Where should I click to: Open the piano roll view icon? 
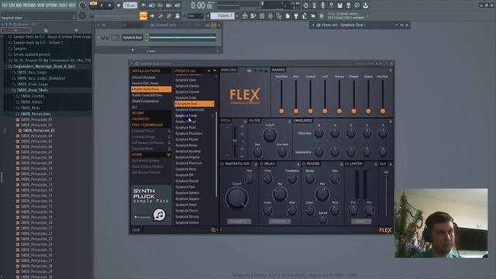point(253,15)
